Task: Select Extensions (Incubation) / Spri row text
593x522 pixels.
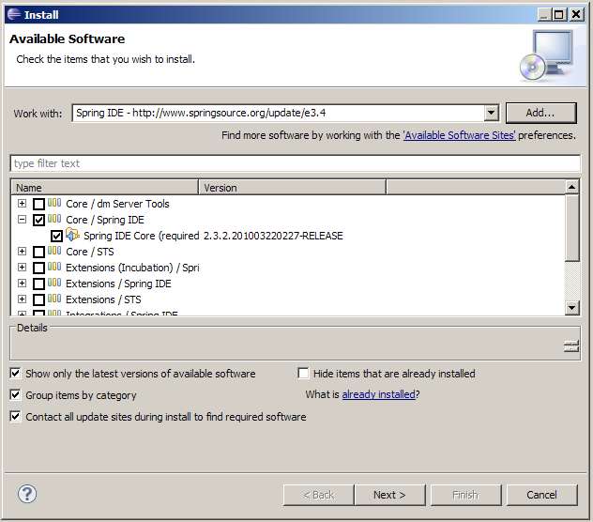Action: (132, 268)
